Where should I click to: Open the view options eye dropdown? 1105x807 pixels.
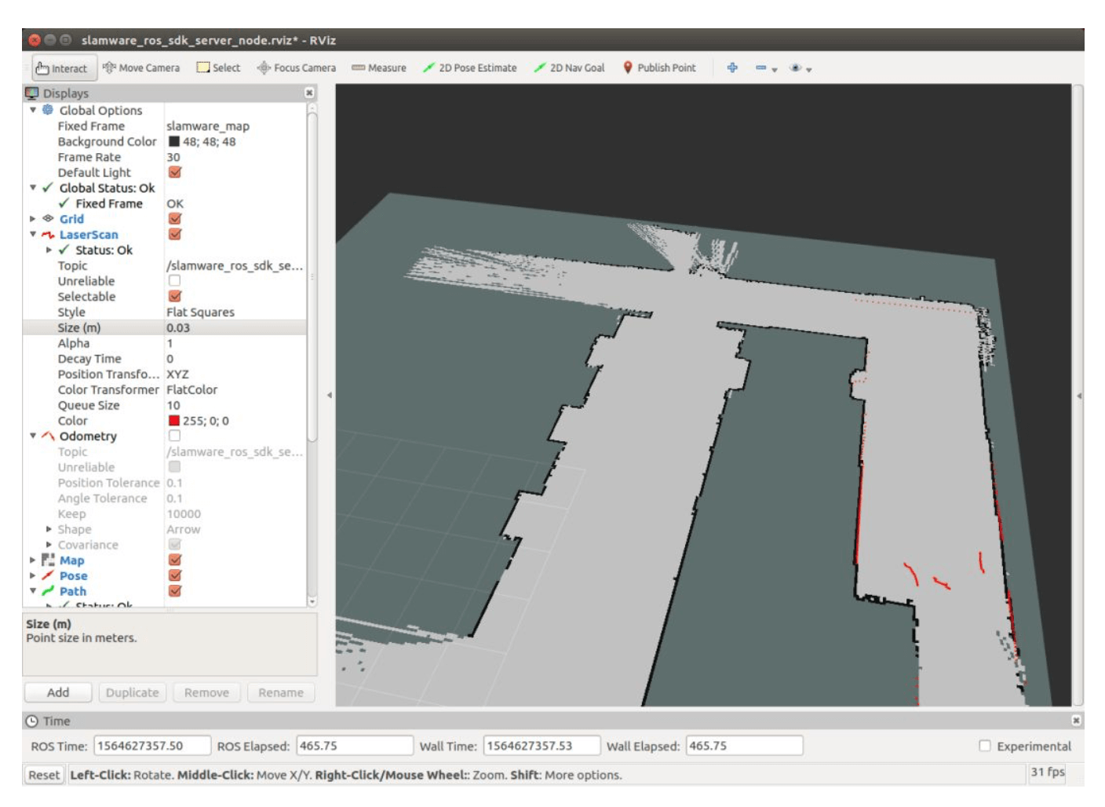tap(800, 68)
